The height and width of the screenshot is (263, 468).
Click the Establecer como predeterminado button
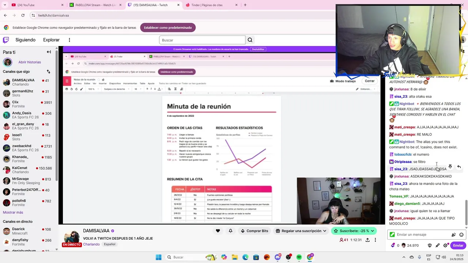coord(168,27)
